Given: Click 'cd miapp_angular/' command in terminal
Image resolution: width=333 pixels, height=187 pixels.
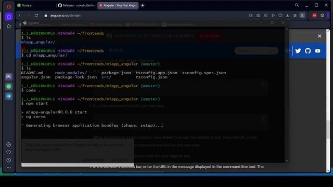Looking at the screenshot, I should (x=47, y=55).
